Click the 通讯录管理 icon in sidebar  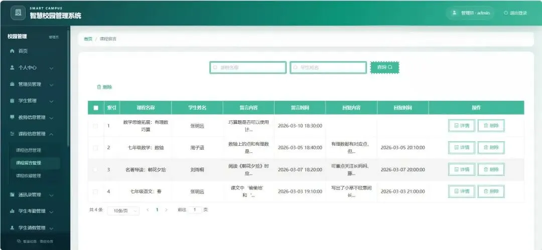pos(12,195)
